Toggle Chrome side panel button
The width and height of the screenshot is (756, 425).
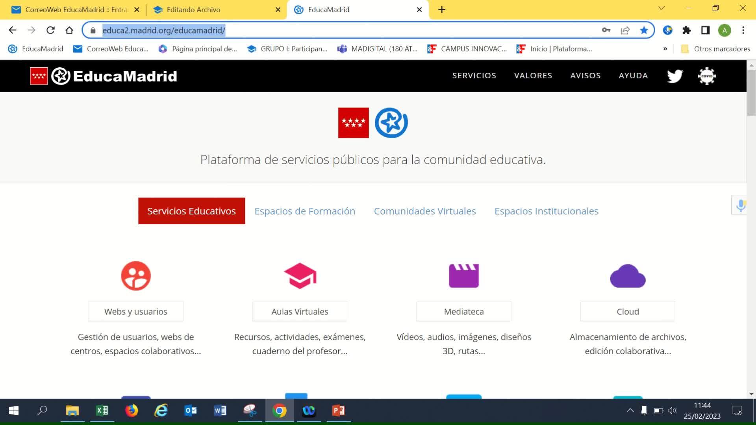click(x=705, y=30)
